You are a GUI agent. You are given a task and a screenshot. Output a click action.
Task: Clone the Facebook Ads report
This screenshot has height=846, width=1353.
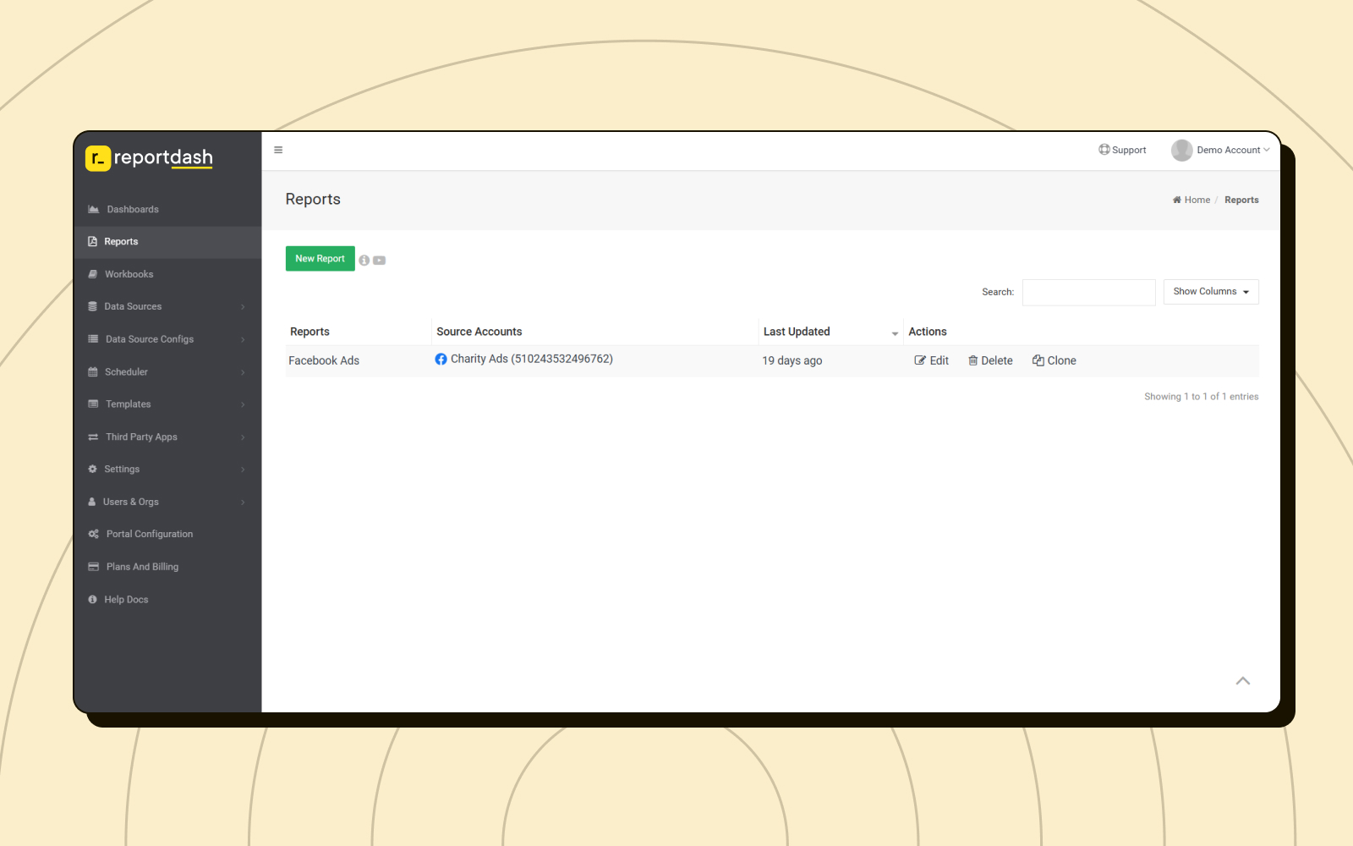point(1054,360)
